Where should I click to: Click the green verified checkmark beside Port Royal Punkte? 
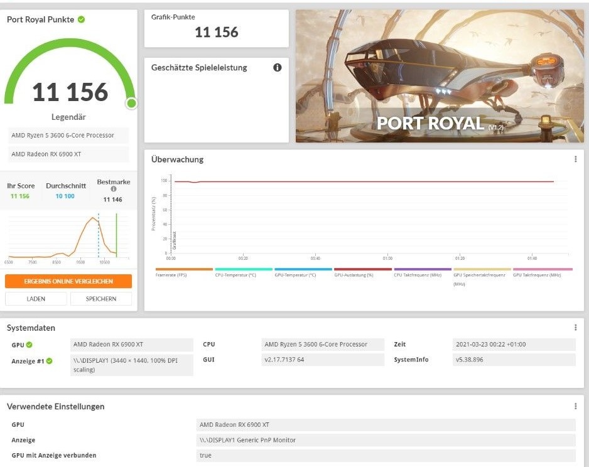click(x=81, y=19)
